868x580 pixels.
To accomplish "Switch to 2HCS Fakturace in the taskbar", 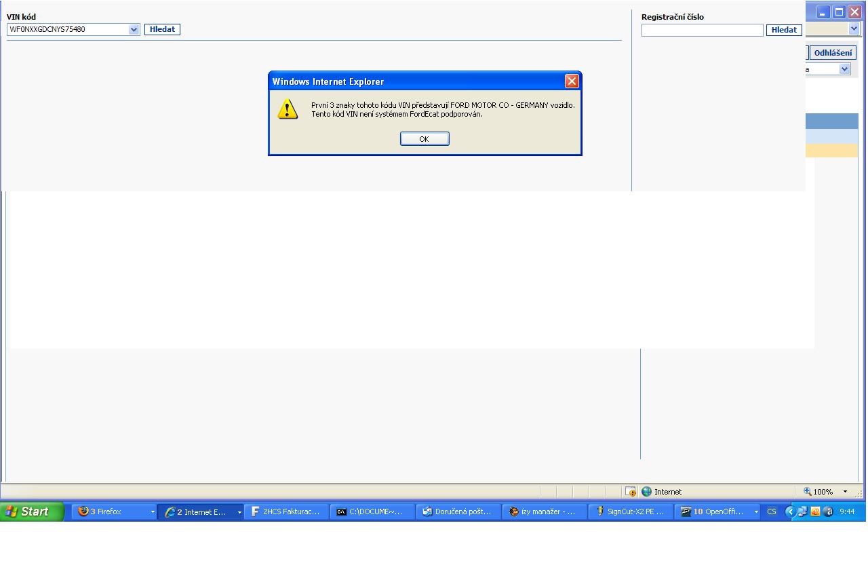I will click(285, 512).
